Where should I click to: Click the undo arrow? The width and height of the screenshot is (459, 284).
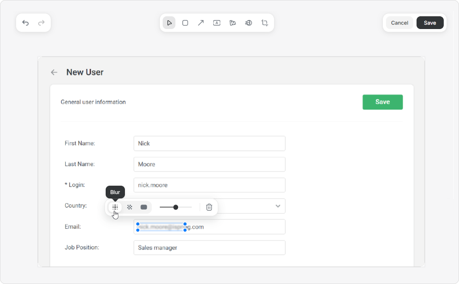point(26,23)
